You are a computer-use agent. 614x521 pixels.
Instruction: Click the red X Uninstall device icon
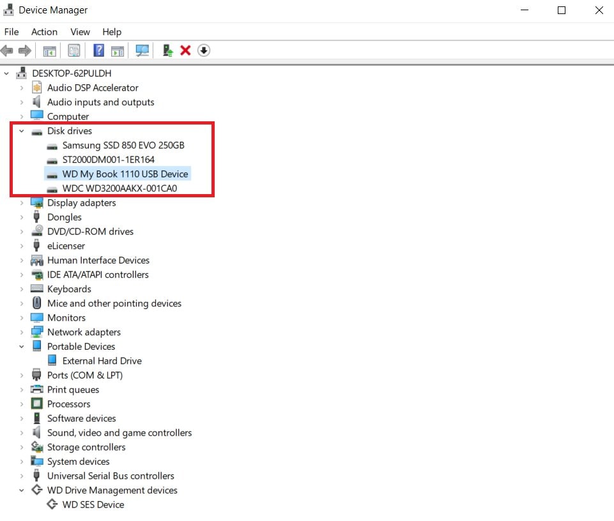click(185, 50)
